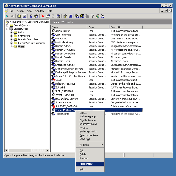This screenshot has width=176, height=176.
Task: Sort list by the Type column header
Action: click(98, 27)
